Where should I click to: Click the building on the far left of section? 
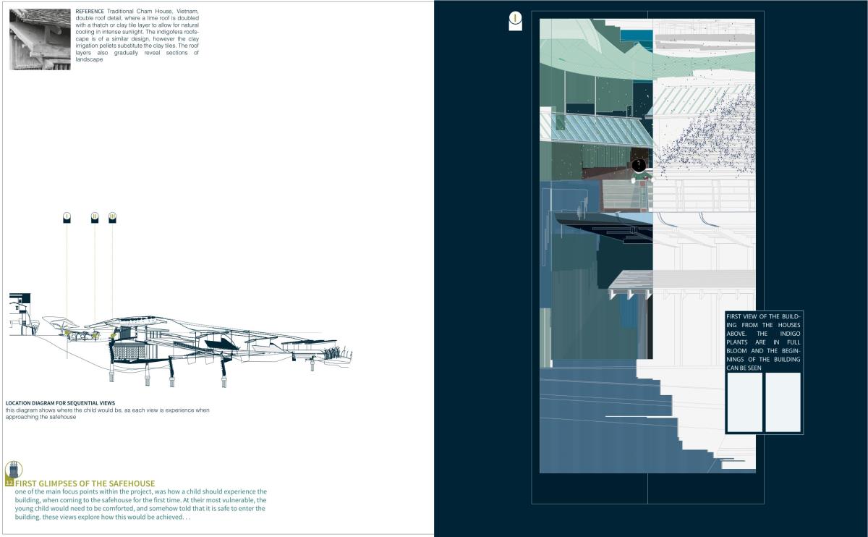coord(20,315)
